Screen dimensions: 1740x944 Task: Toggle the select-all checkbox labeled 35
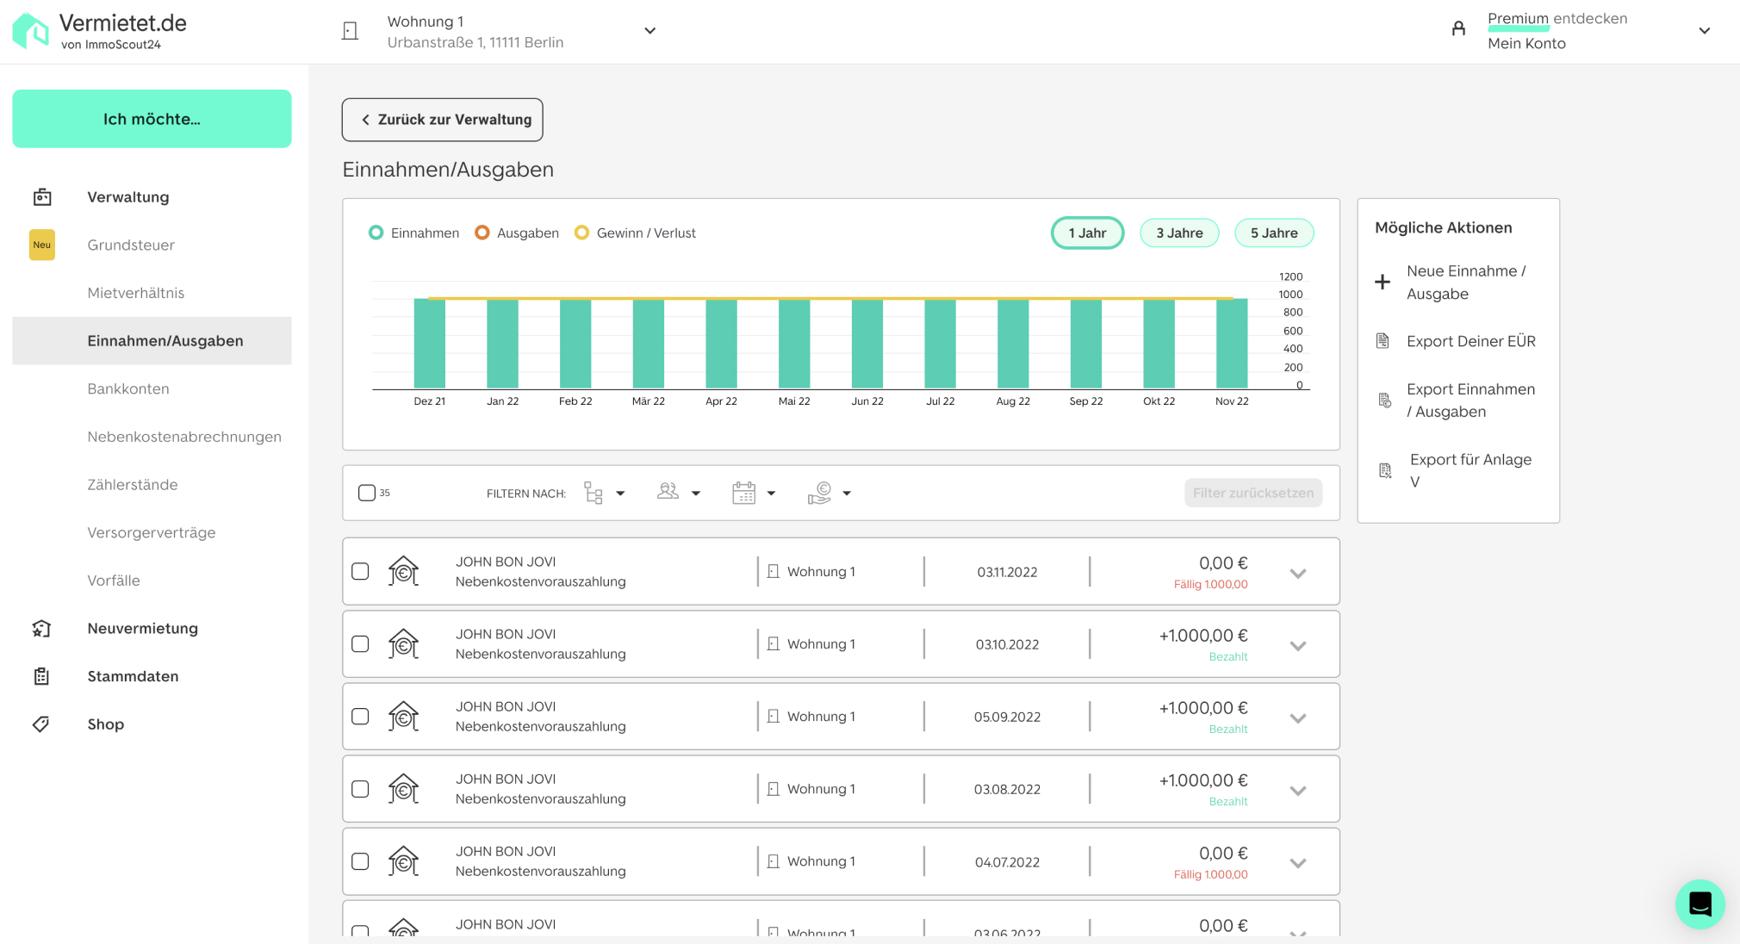click(x=367, y=493)
